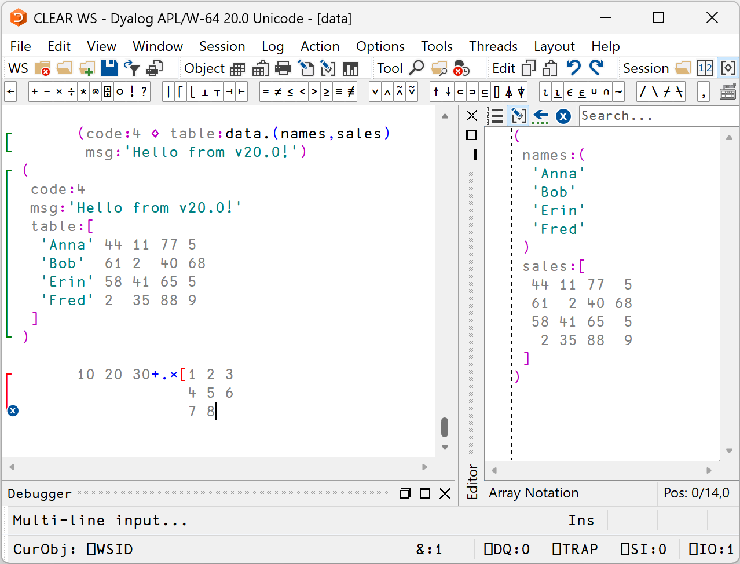Toggle line numbers in the editor toolbar
740x564 pixels.
(495, 116)
